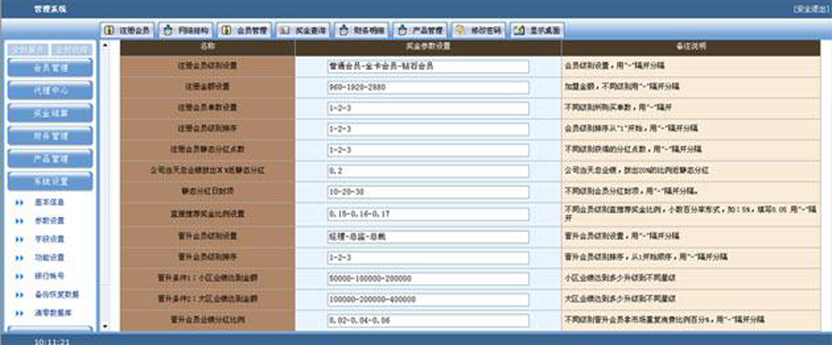The height and width of the screenshot is (345, 832).
Task: Expand the 产品管理 sidebar section
Action: pos(50,159)
